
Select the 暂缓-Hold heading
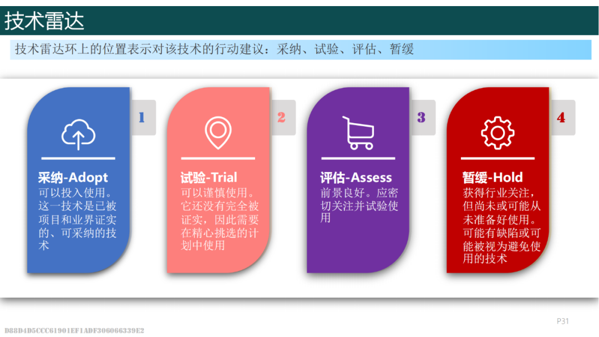(x=493, y=178)
